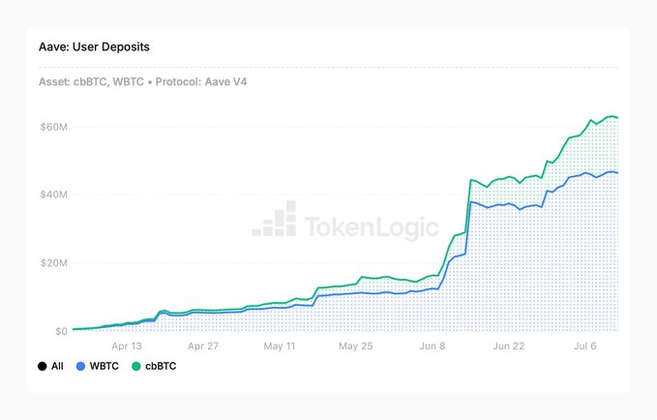
Task: Toggle the cbBTC series legend item
Action: click(154, 366)
